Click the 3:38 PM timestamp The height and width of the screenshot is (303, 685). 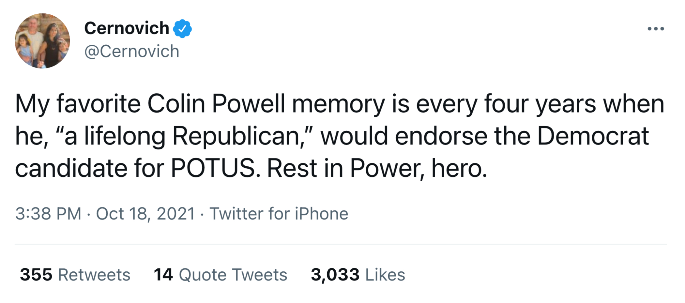click(x=48, y=214)
